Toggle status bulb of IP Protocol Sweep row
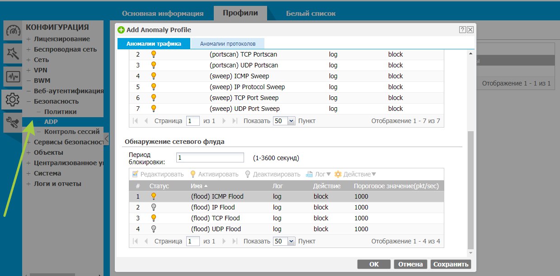This screenshot has height=276, width=560. (x=154, y=87)
